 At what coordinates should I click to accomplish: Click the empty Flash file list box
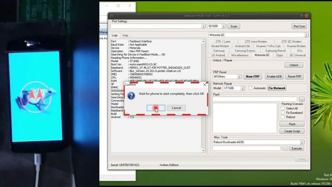[x=244, y=118]
